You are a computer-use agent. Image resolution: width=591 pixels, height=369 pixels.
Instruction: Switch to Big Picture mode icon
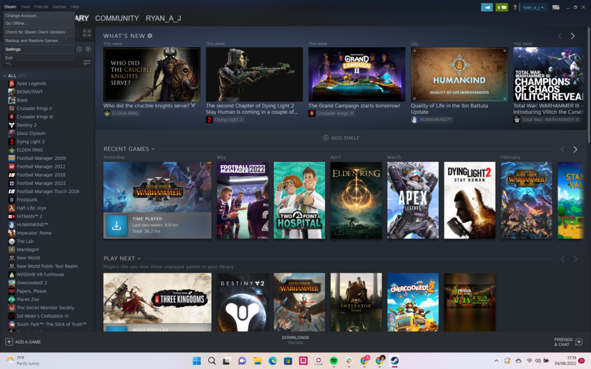click(556, 7)
